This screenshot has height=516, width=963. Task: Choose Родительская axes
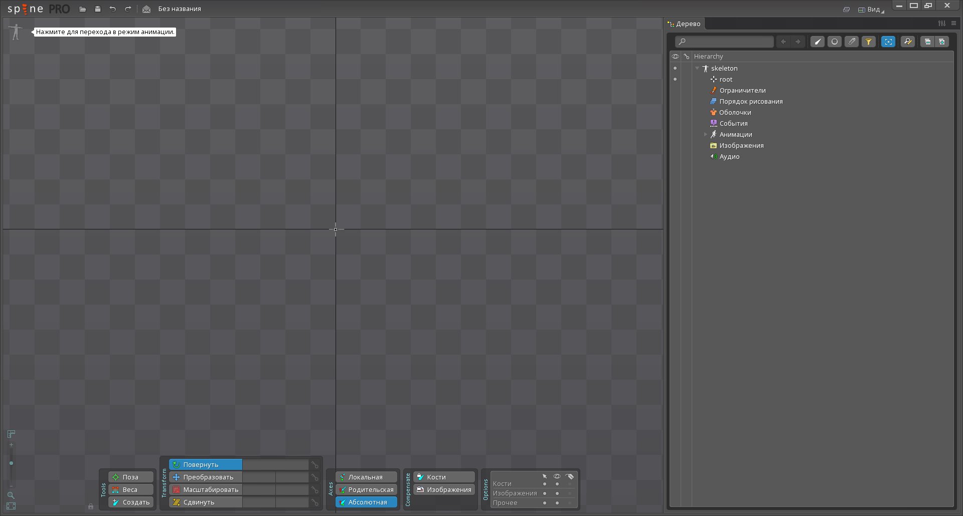tap(366, 489)
